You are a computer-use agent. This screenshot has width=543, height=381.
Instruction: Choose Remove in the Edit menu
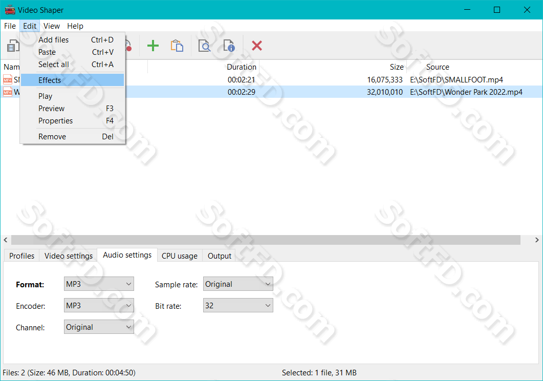pyautogui.click(x=72, y=136)
